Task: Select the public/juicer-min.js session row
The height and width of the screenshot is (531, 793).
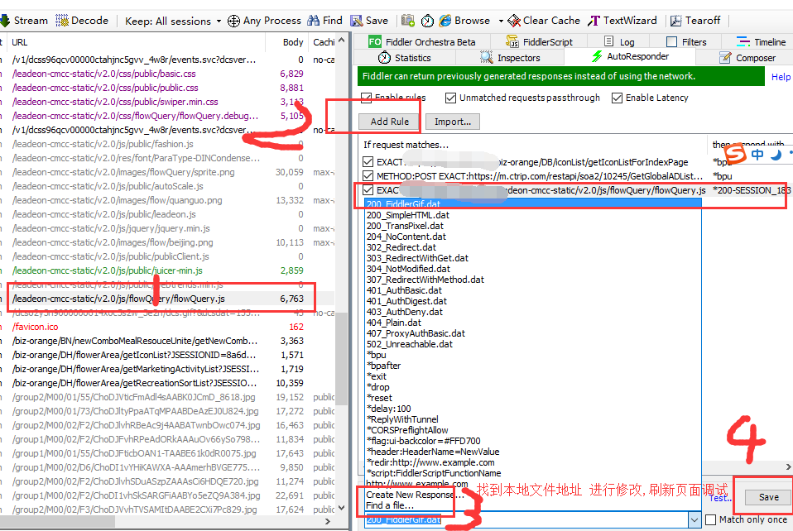Action: tap(167, 270)
